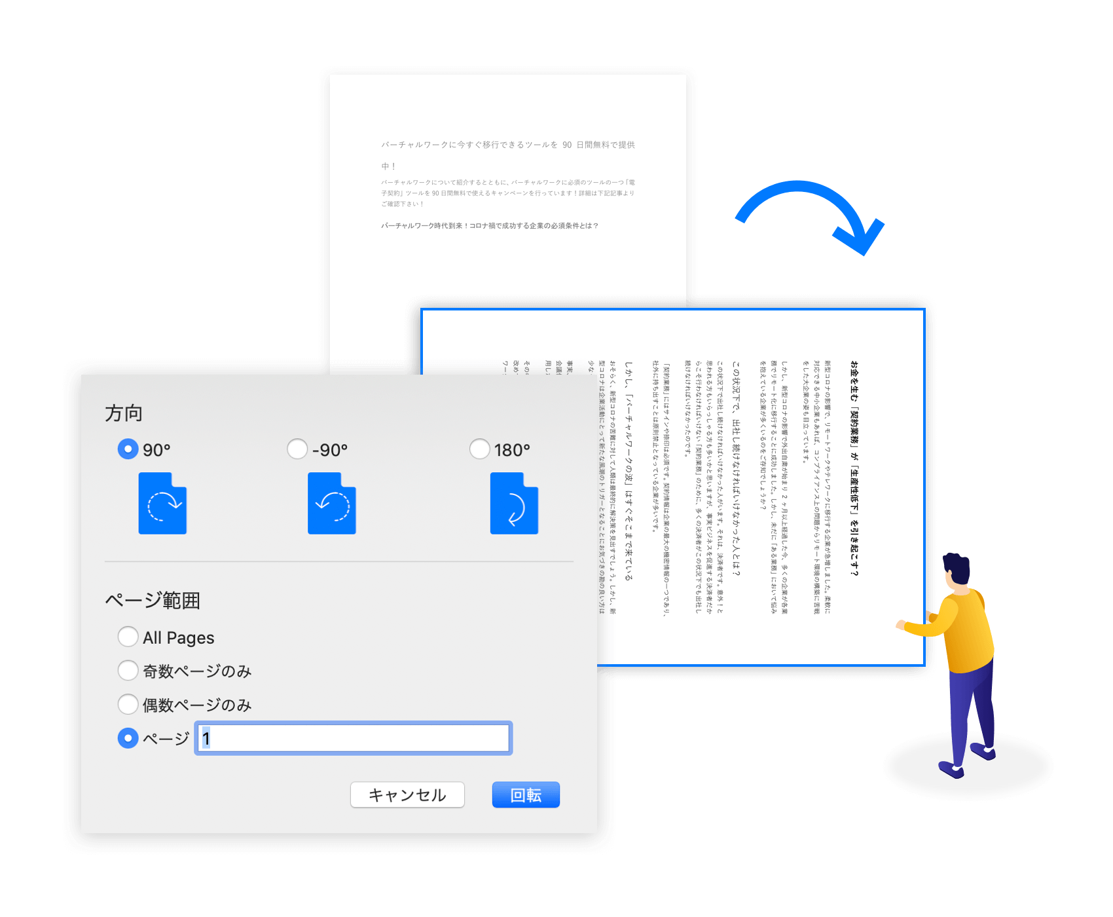
Task: Click the 奇数ページのみ label text
Action: click(197, 671)
